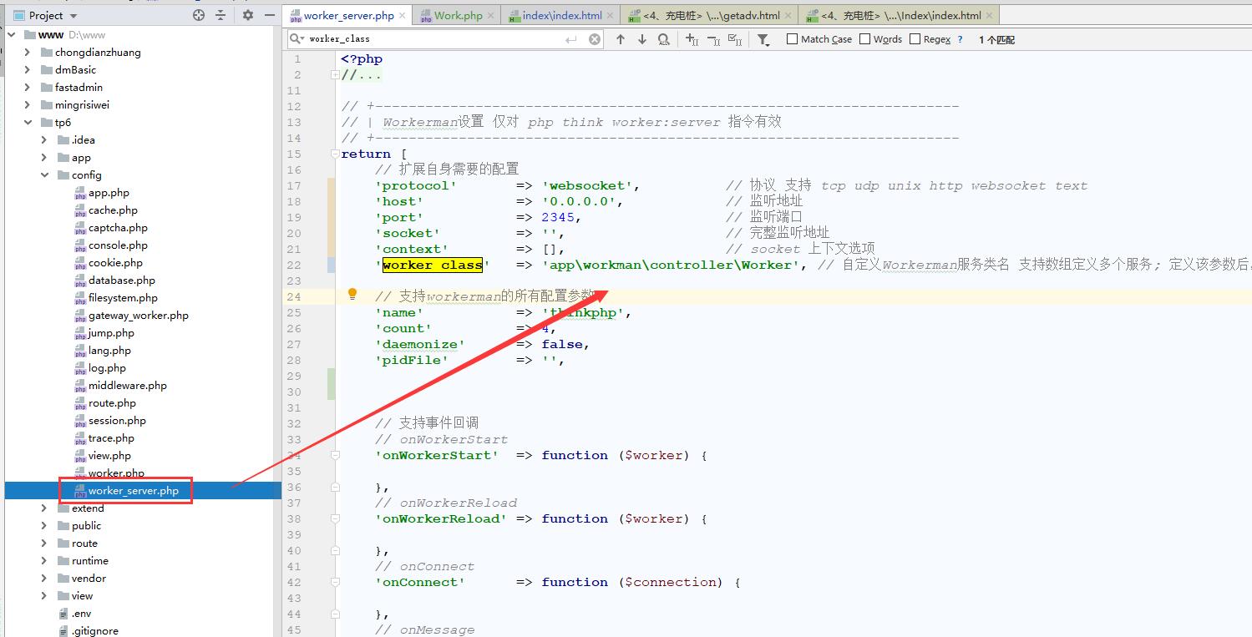This screenshot has width=1252, height=637.
Task: Switch to the Work.php tab
Action: pyautogui.click(x=458, y=15)
